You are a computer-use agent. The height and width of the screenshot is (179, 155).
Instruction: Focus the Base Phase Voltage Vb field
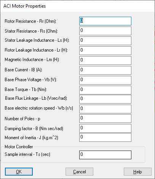105,80
